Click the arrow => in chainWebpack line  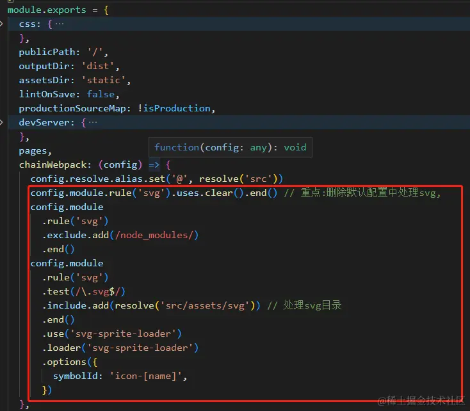(x=154, y=165)
